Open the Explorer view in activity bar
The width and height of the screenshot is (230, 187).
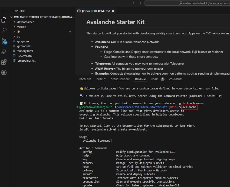click(x=4, y=20)
